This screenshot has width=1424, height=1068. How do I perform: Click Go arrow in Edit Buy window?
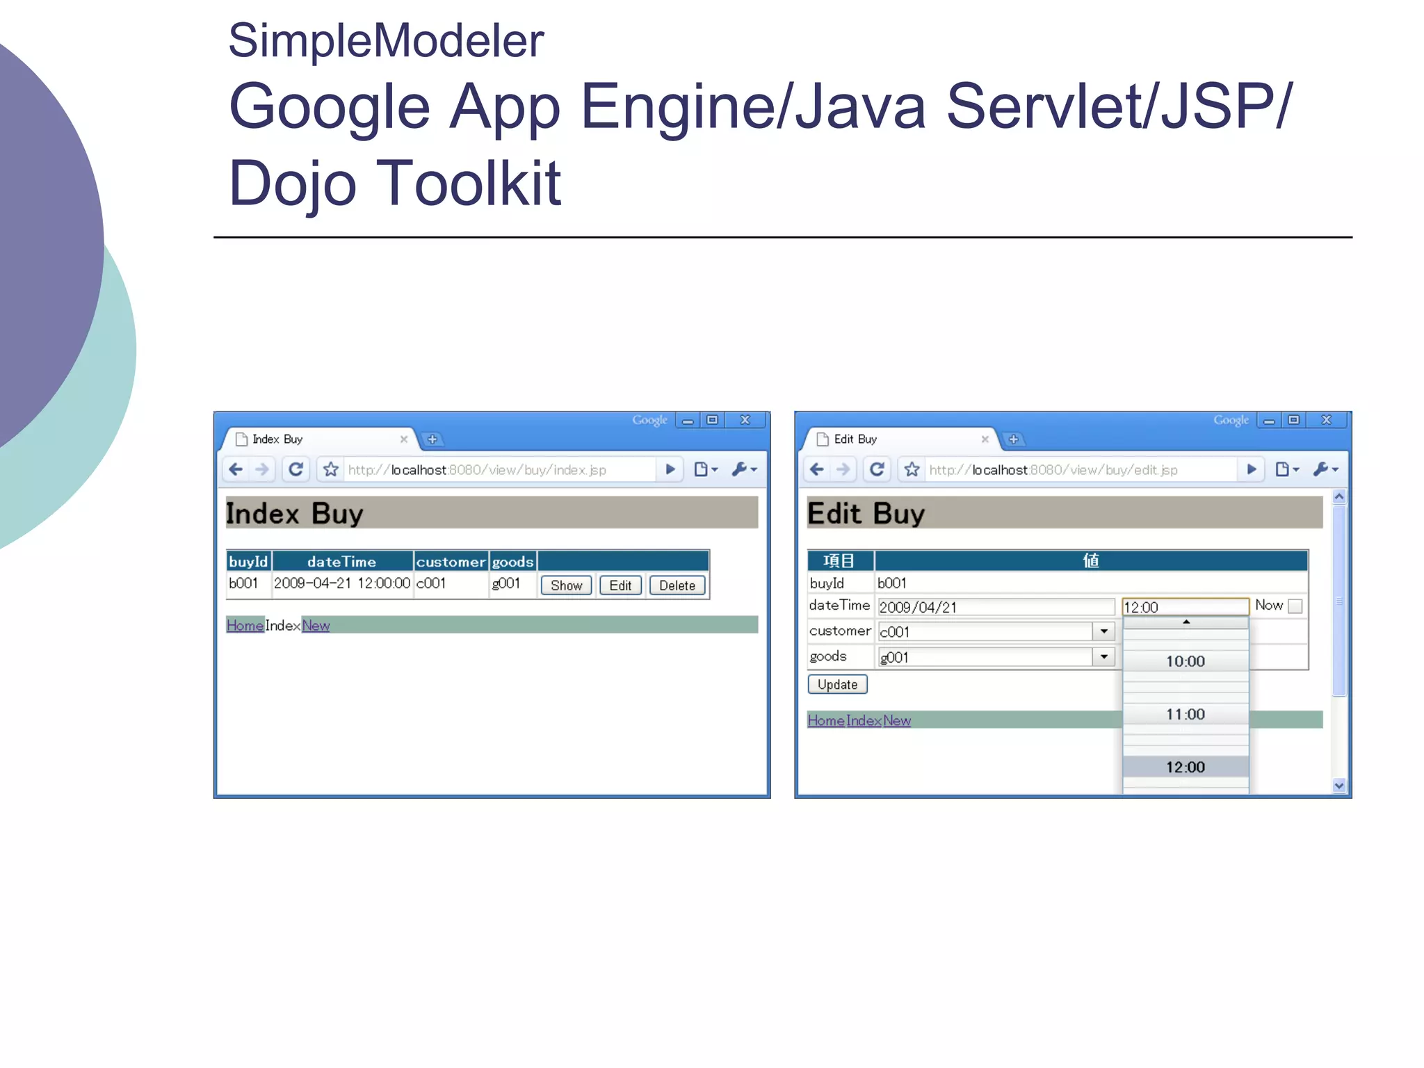coord(1251,469)
